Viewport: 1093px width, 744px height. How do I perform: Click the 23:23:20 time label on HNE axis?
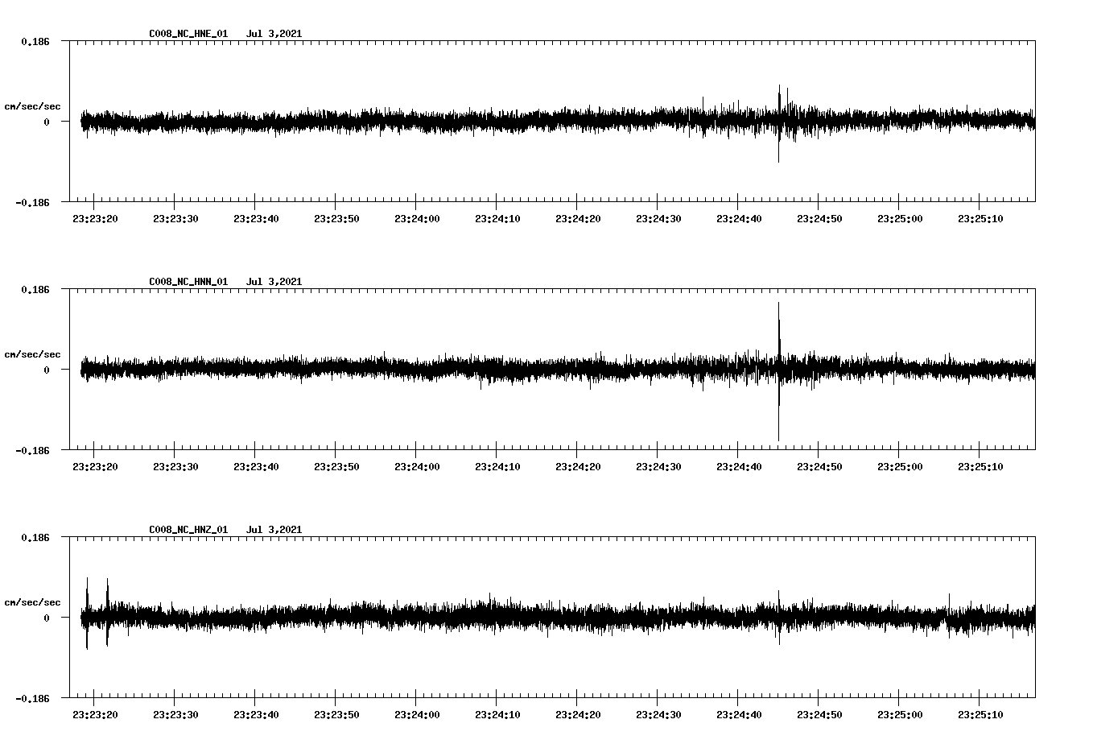point(95,218)
